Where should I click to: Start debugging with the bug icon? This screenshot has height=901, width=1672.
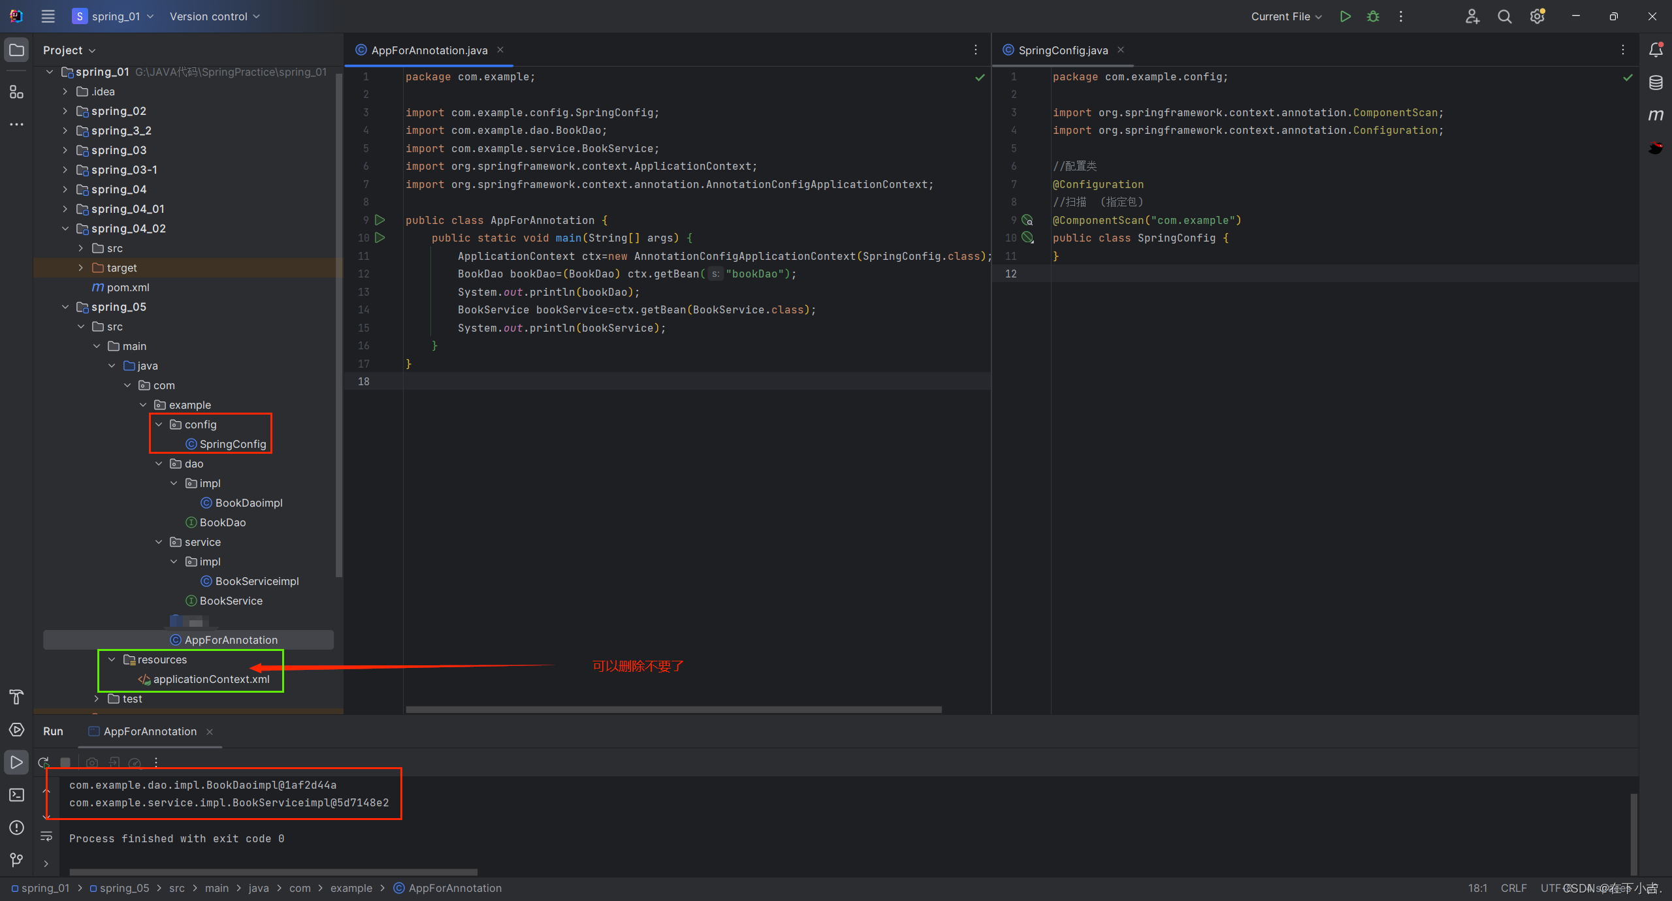(x=1373, y=16)
